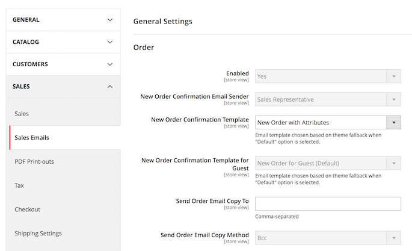
Task: Open New Order Confirmation Email Sender dropdown
Action: (328, 99)
